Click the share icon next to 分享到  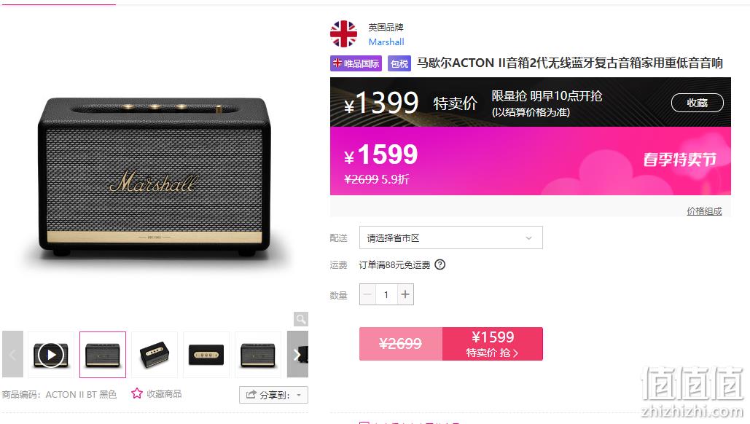click(x=251, y=394)
